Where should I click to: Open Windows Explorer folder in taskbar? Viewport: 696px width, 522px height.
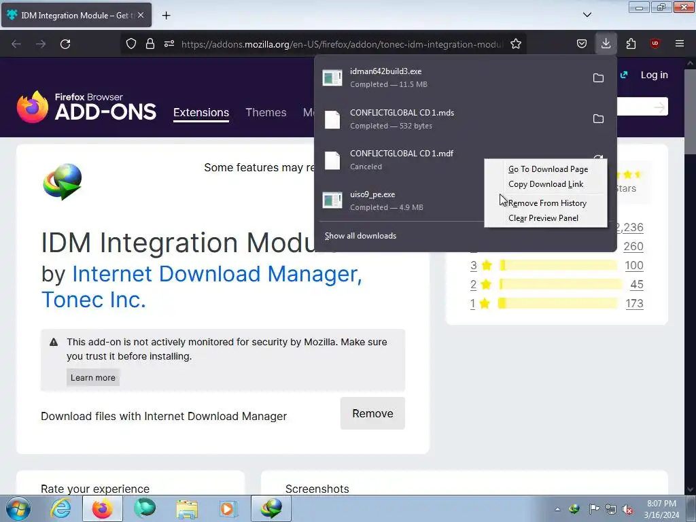point(187,508)
